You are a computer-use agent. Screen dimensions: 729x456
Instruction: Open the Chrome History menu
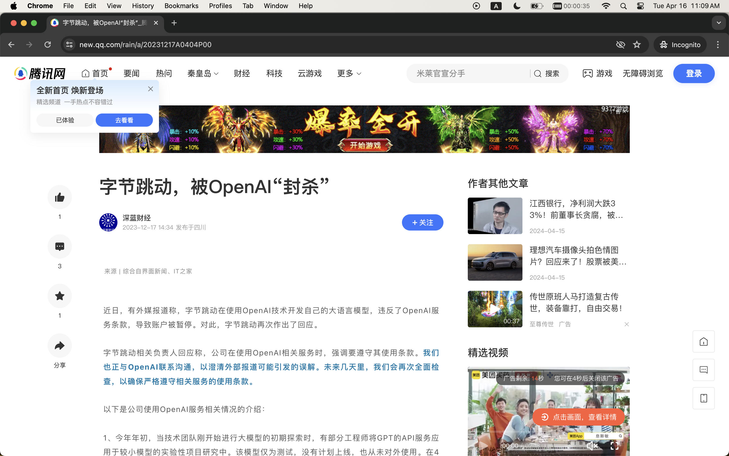point(143,6)
